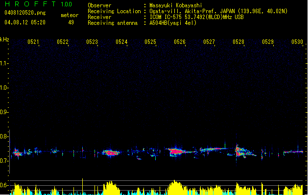Click the 0521 time marker
Image resolution: width=308 pixels, height=195 pixels.
33,42
